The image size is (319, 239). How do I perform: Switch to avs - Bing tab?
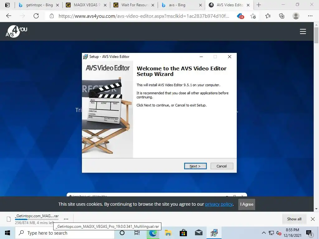(x=181, y=5)
